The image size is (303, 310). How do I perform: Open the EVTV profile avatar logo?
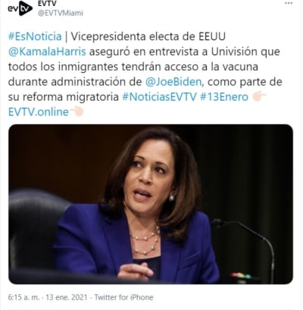(20, 8)
